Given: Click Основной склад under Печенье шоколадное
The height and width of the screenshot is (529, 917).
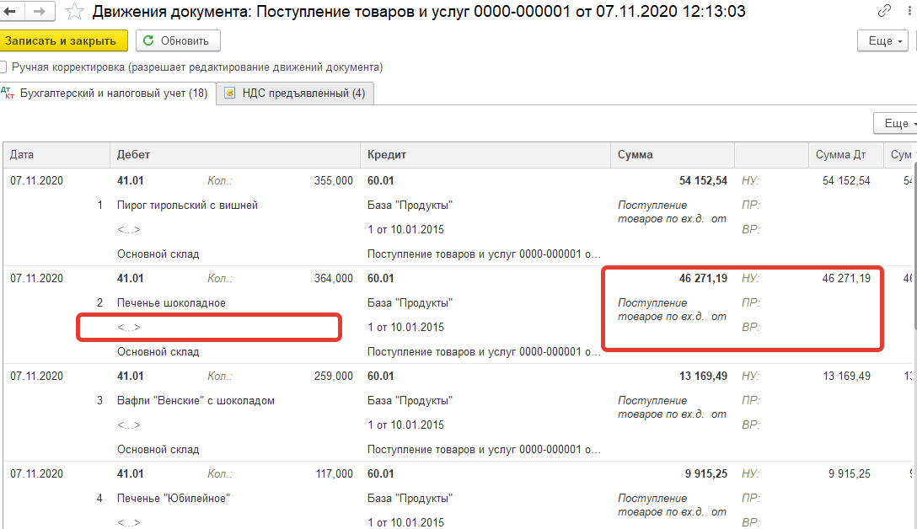Looking at the screenshot, I should 158,352.
